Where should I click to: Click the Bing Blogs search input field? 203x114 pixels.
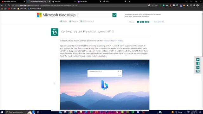[95, 15]
